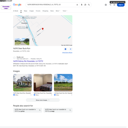128x128 pixels.
Task: Open more options for 1-B Deer Buck Run image
Action: click(x=72, y=95)
